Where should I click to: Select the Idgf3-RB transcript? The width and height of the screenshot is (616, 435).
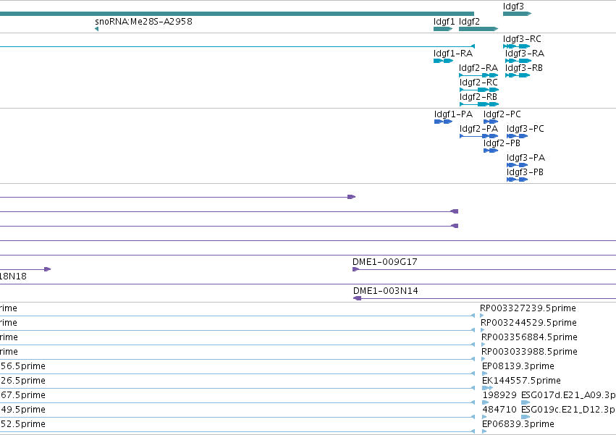518,75
